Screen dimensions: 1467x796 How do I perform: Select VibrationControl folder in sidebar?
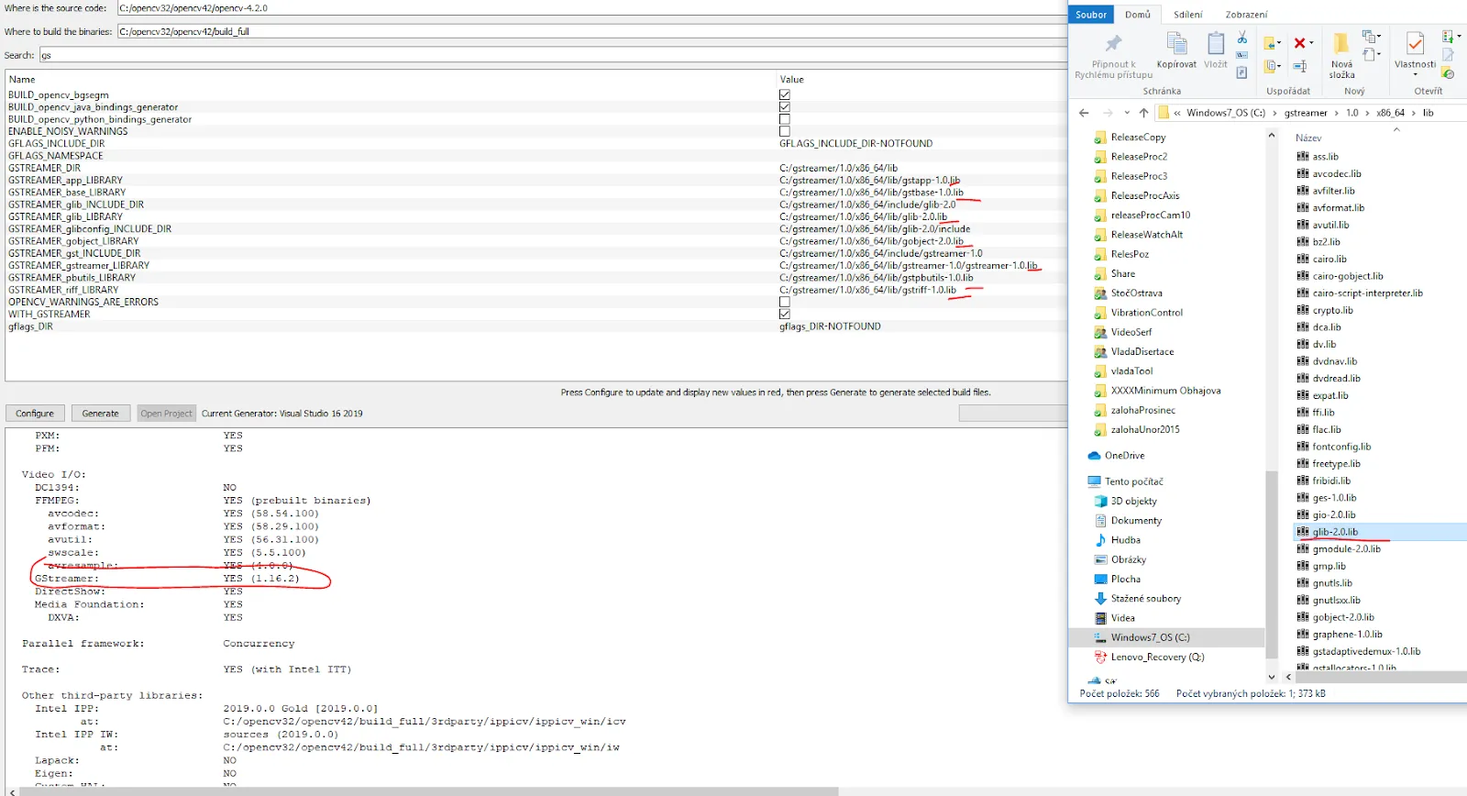(x=1147, y=313)
